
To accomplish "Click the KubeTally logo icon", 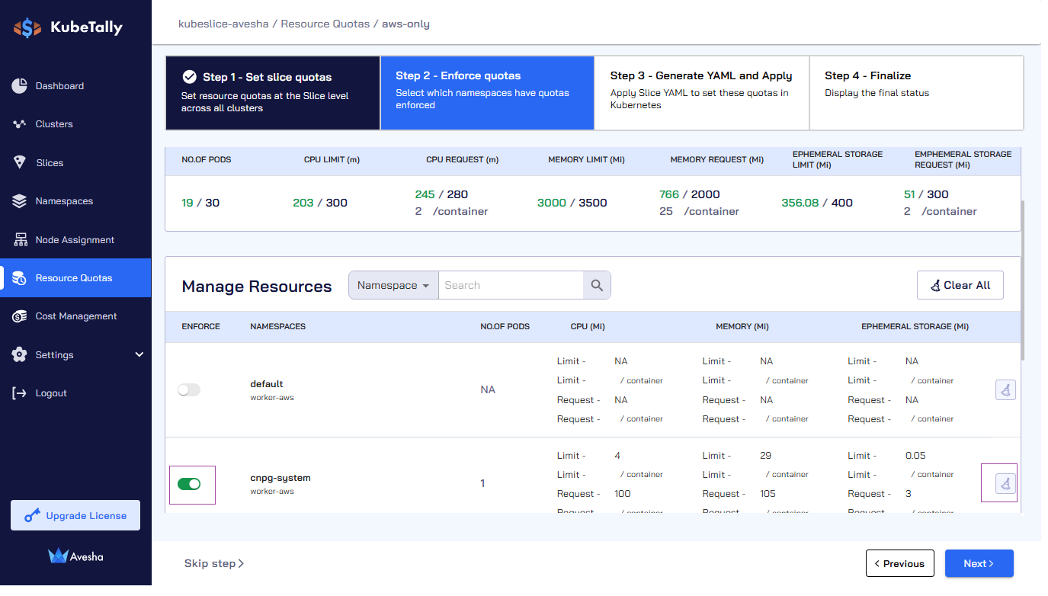I will pos(27,28).
